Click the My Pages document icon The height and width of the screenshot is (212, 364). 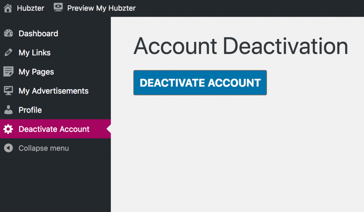coord(9,72)
